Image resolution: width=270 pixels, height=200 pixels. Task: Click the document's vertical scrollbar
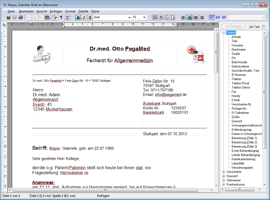(x=216, y=105)
